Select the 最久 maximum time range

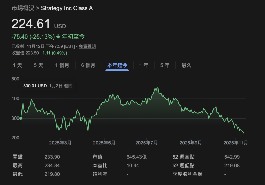click(187, 65)
